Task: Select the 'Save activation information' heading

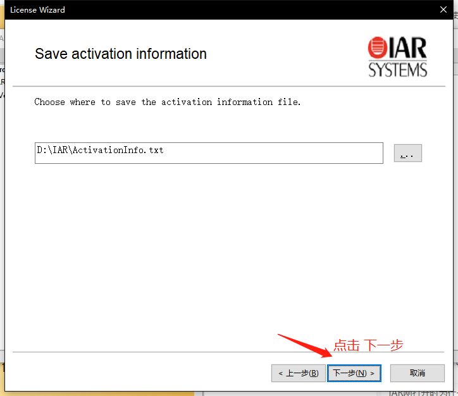Action: 121,54
